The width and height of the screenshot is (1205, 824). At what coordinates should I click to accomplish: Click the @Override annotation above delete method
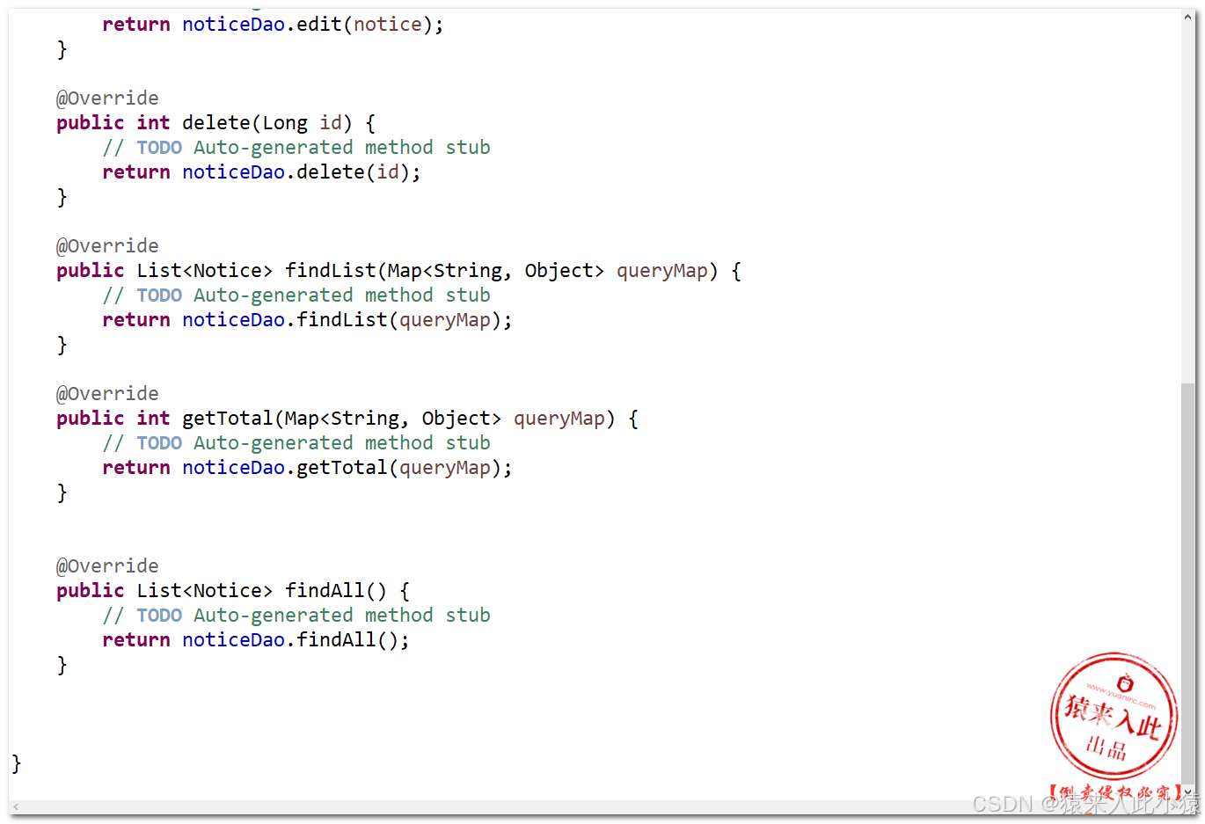click(x=107, y=98)
